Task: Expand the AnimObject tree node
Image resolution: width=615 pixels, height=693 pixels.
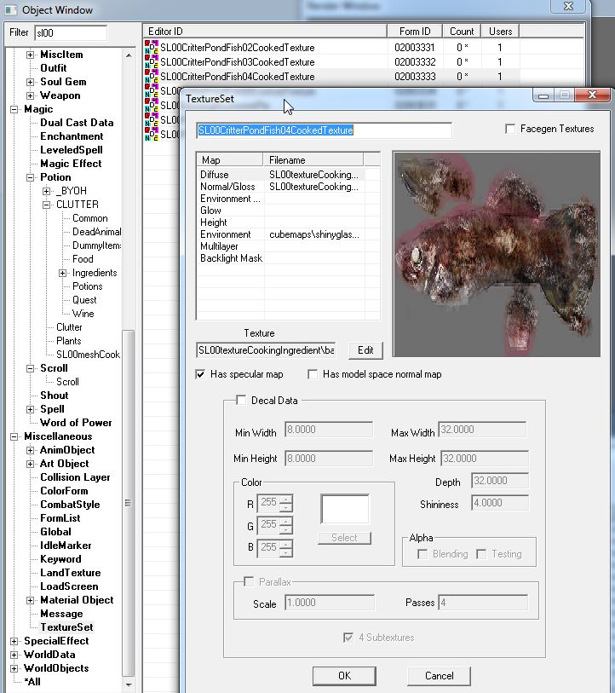Action: [x=30, y=450]
